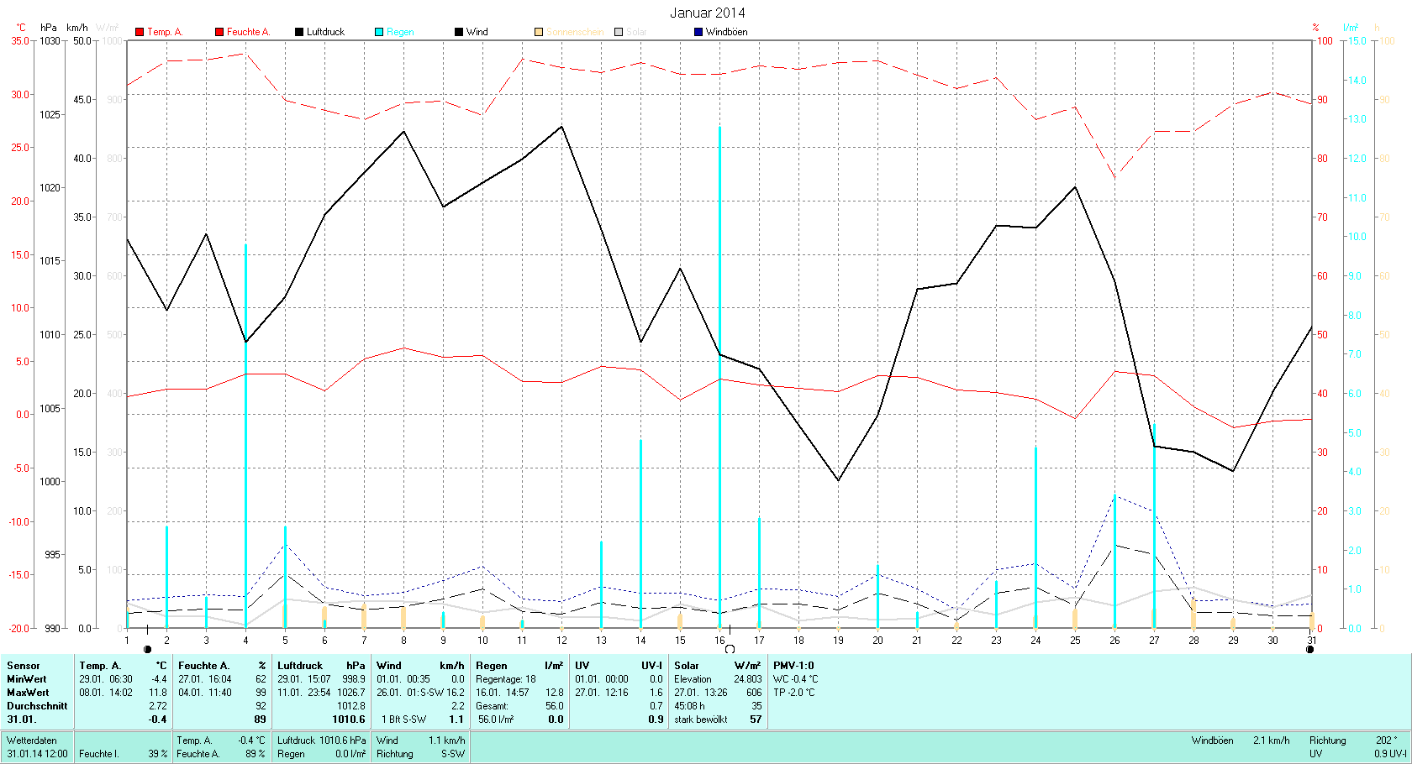The image size is (1412, 764).
Task: Click the new moon marker below day 31
Action: [x=1309, y=649]
